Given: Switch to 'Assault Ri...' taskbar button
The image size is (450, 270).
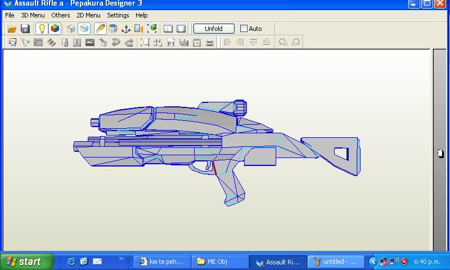Looking at the screenshot, I should click(278, 262).
